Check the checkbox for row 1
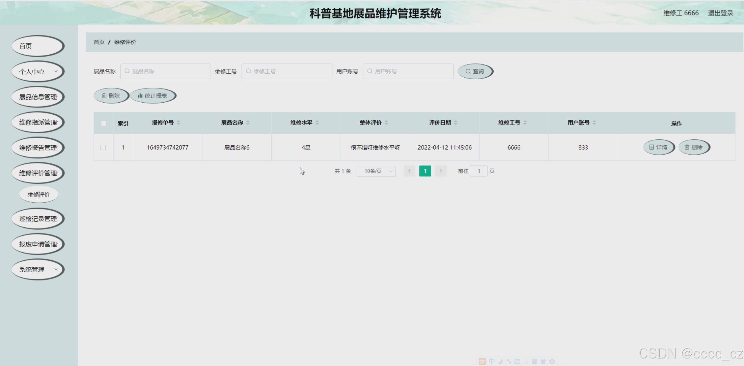Image resolution: width=744 pixels, height=366 pixels. click(103, 148)
